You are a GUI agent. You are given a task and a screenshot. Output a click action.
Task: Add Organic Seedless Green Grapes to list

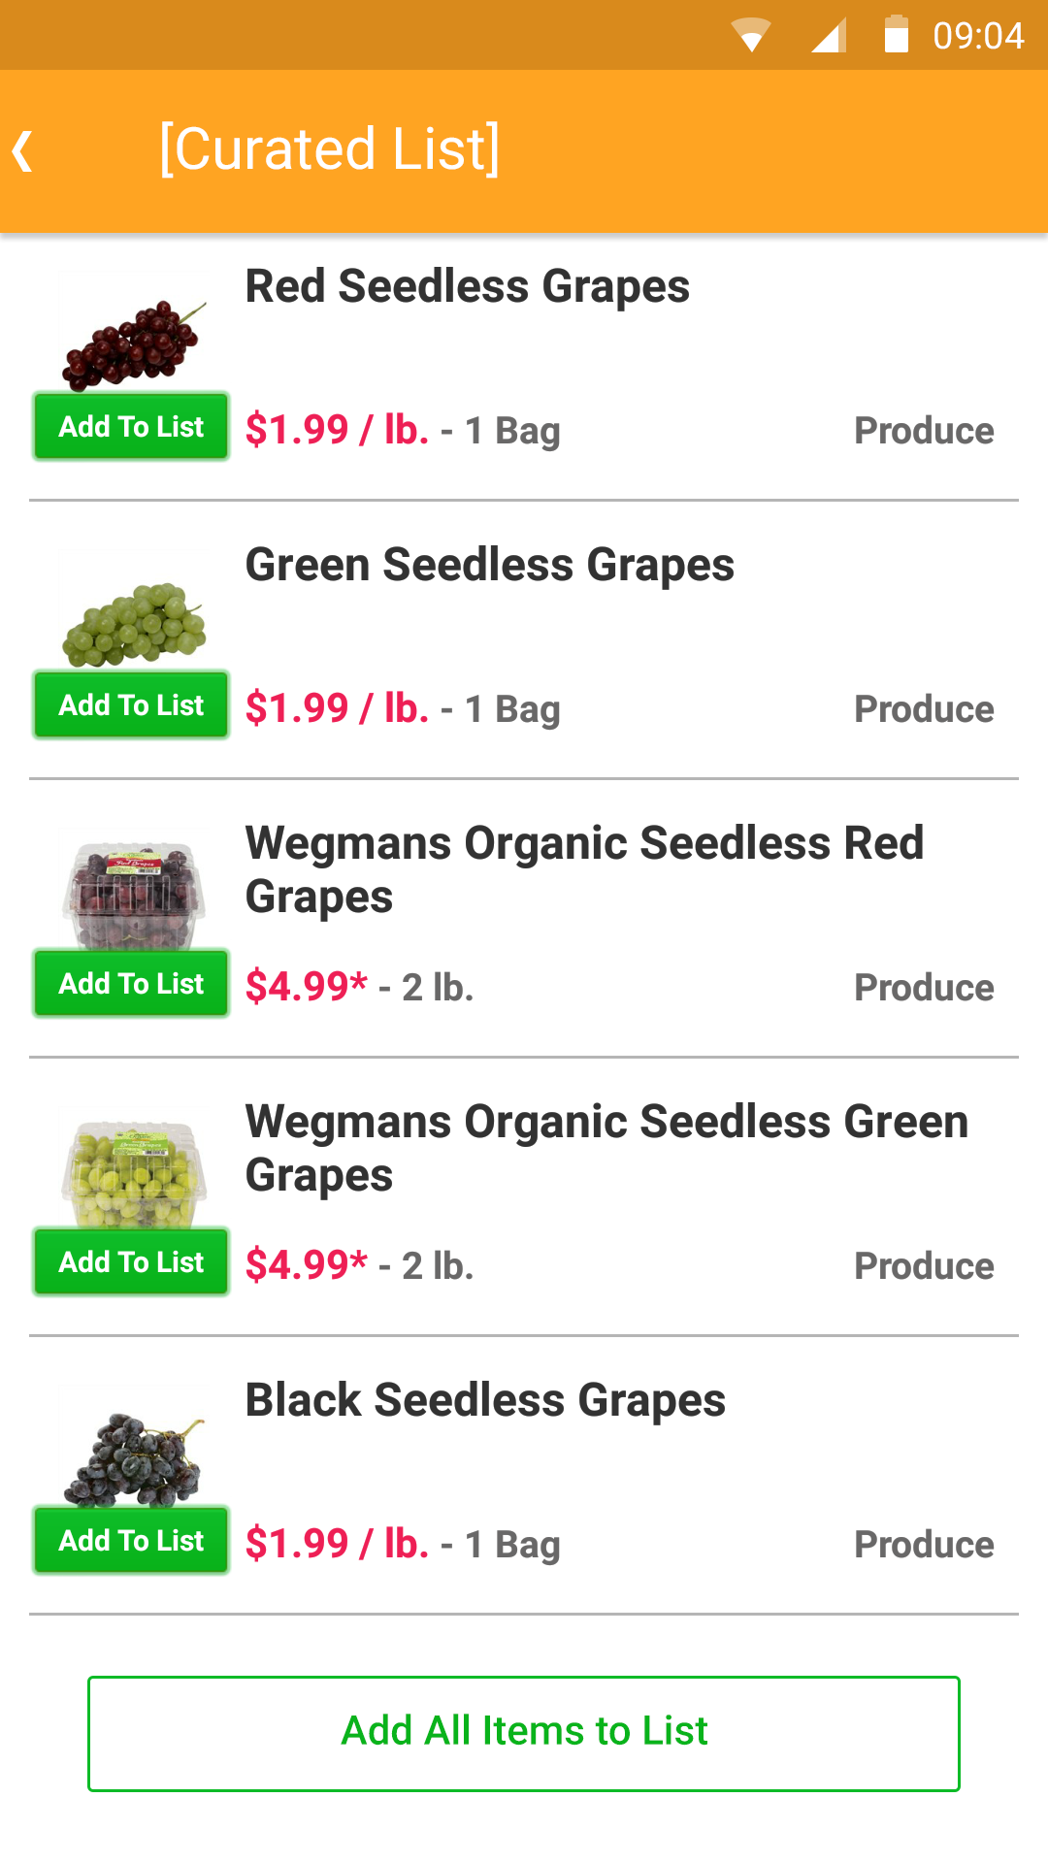pos(131,1262)
